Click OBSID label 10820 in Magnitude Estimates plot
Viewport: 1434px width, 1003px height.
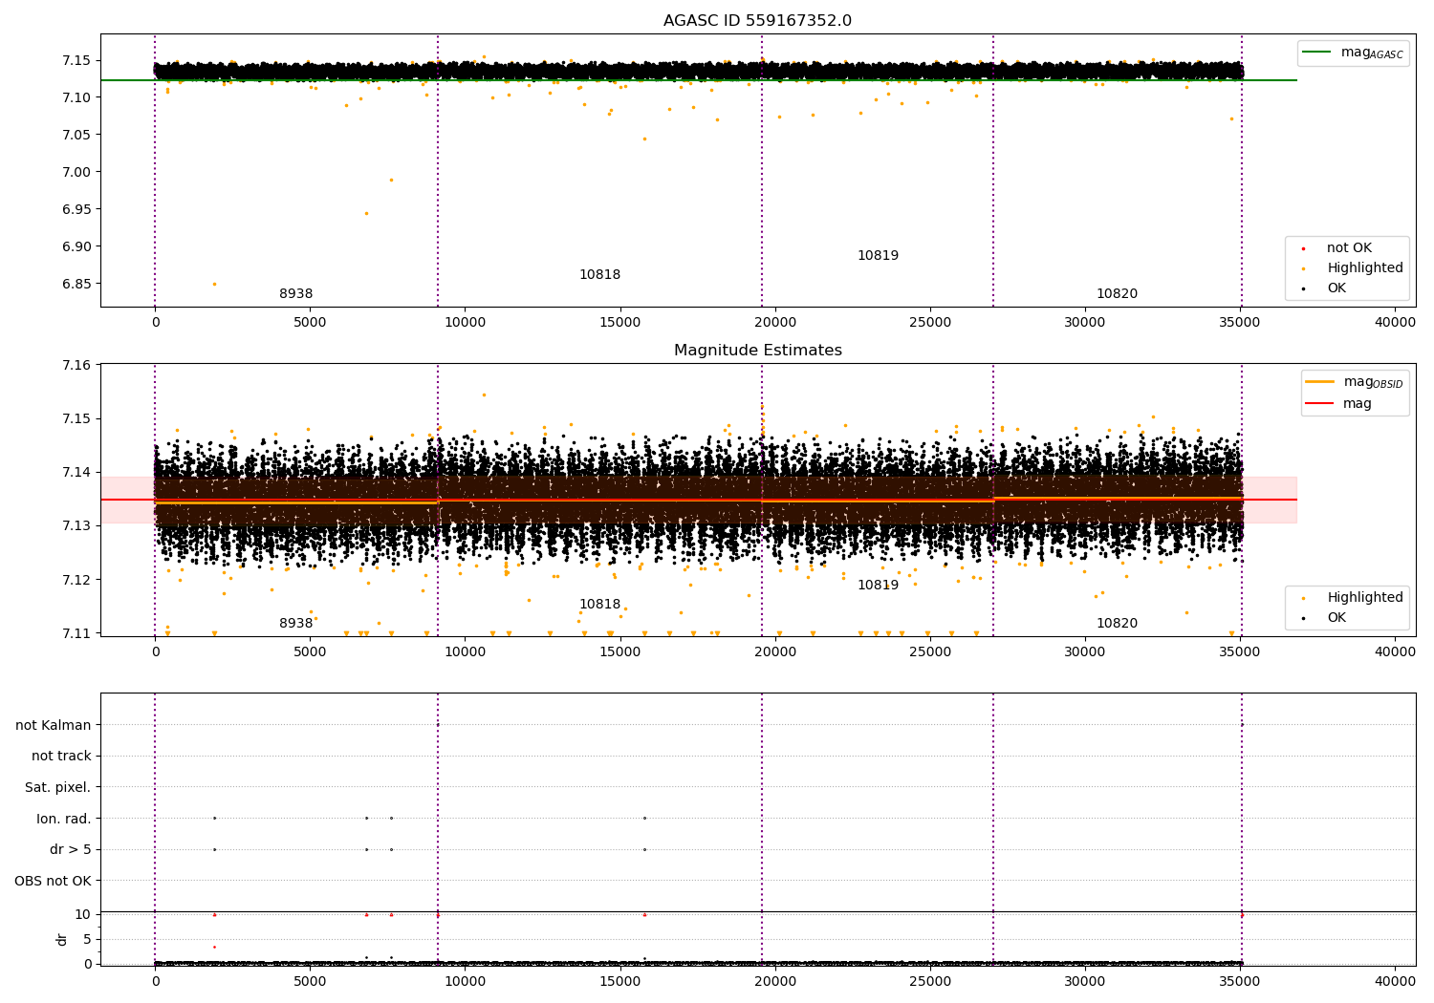1117,624
